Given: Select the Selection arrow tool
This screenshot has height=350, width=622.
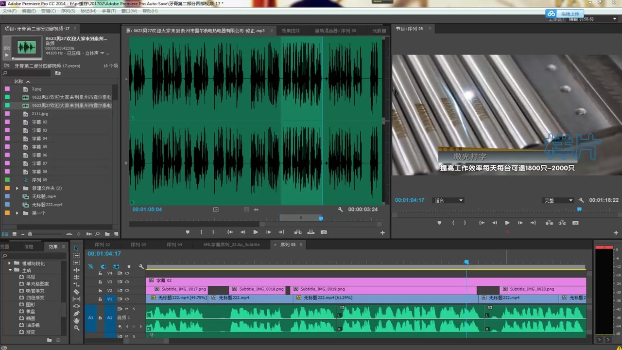Looking at the screenshot, I should tap(76, 248).
